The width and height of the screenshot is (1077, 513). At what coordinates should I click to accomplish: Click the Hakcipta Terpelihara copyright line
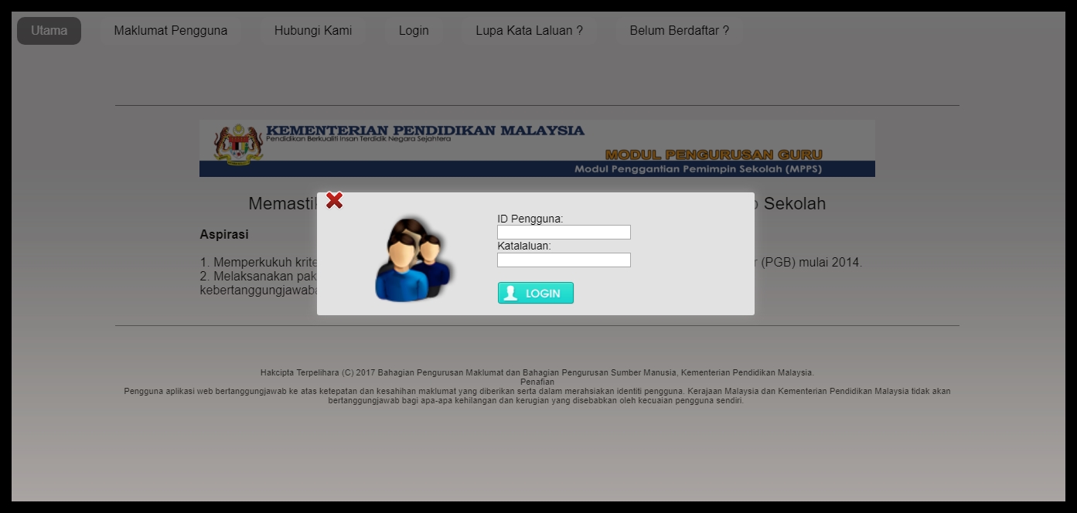click(x=537, y=372)
